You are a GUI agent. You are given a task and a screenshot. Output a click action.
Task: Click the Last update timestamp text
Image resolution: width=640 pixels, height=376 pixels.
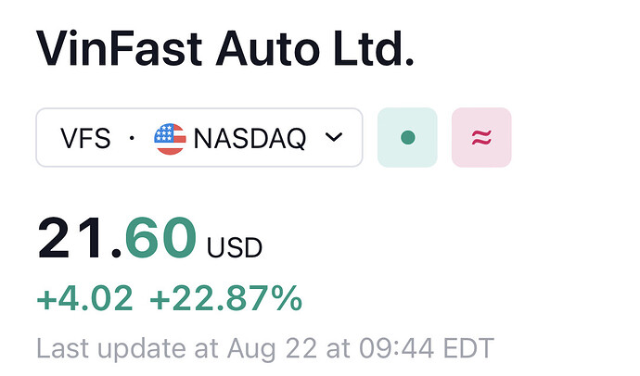[x=264, y=348]
